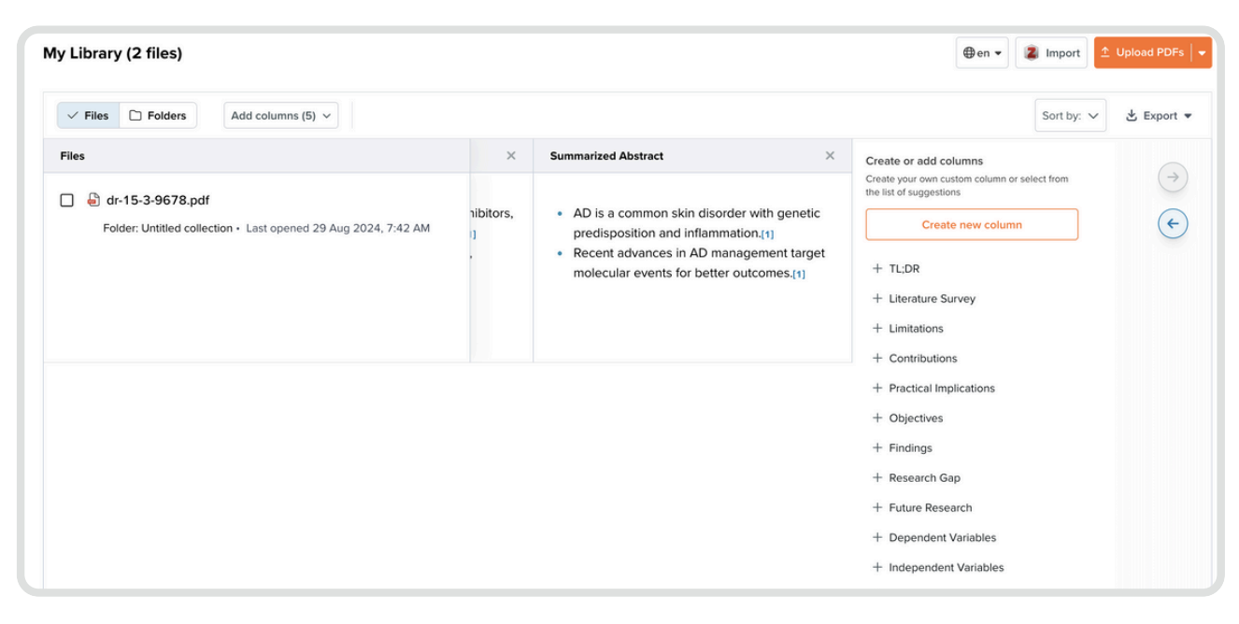
Task: Click the PDF icon beside dr-15-3-9678.pdf
Action: click(93, 200)
